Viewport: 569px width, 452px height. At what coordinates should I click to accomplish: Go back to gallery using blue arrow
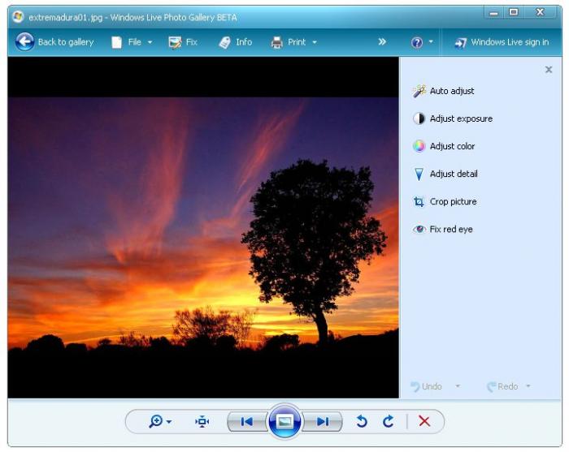[24, 42]
